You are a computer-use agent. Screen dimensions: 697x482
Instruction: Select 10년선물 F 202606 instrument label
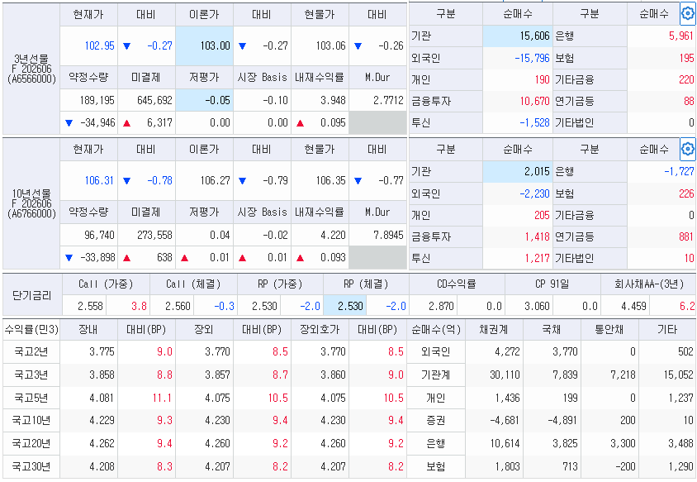coord(31,204)
